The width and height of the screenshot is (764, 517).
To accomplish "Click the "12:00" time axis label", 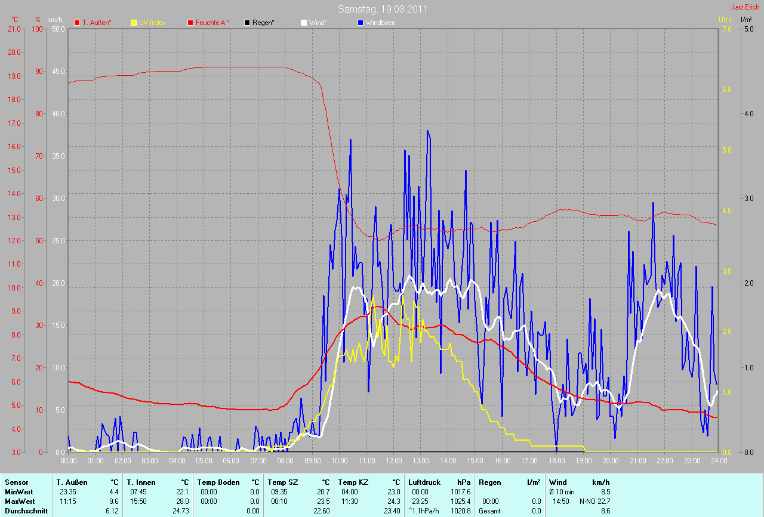I will tap(394, 461).
